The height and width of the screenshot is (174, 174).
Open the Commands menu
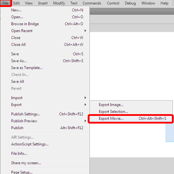(x=92, y=3)
